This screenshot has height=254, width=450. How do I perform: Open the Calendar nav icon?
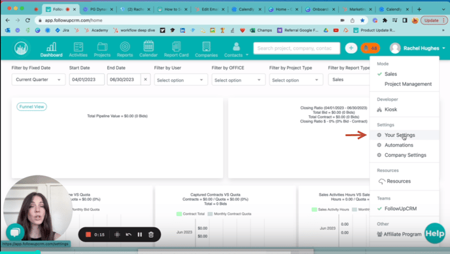click(x=148, y=49)
